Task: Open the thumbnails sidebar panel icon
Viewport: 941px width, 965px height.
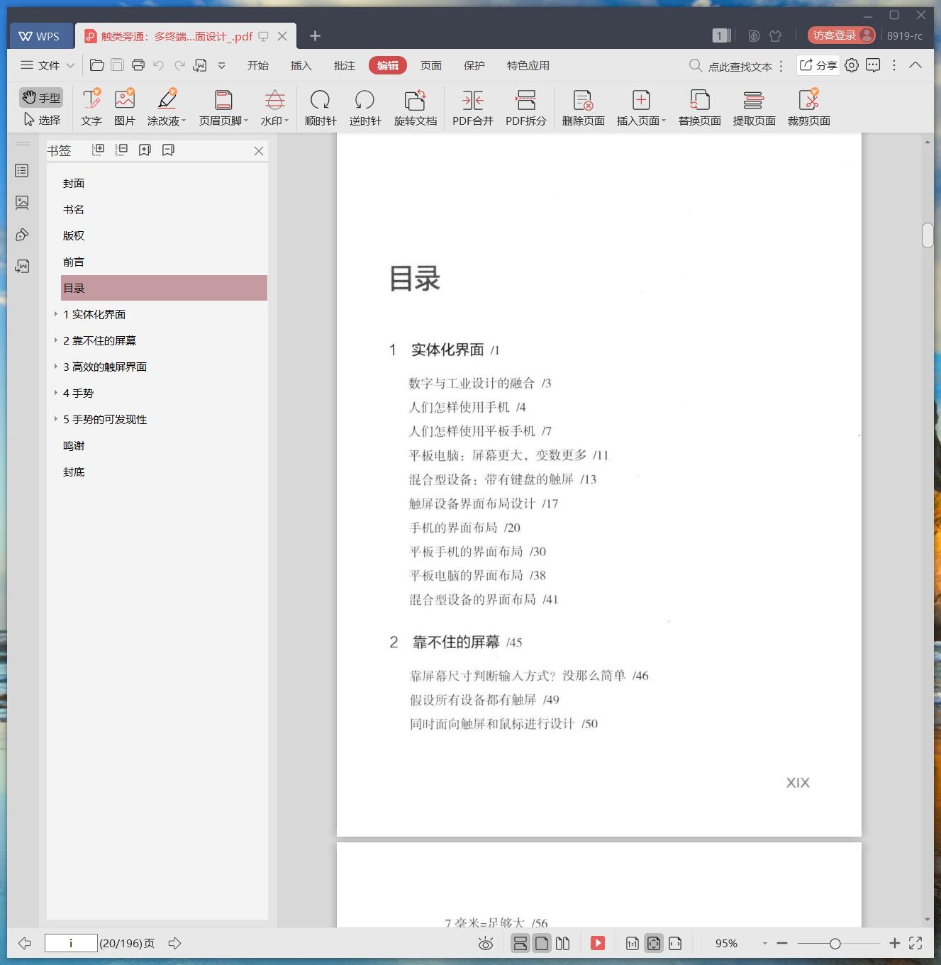Action: [22, 203]
